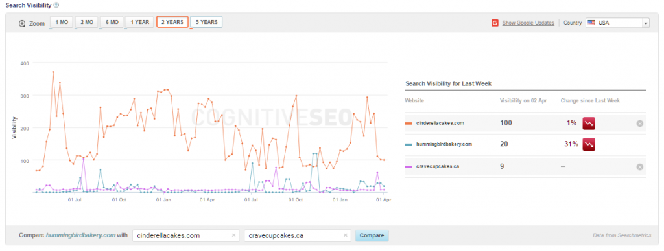Click the Search Visibility section title
Image resolution: width=664 pixels, height=251 pixels.
[29, 5]
